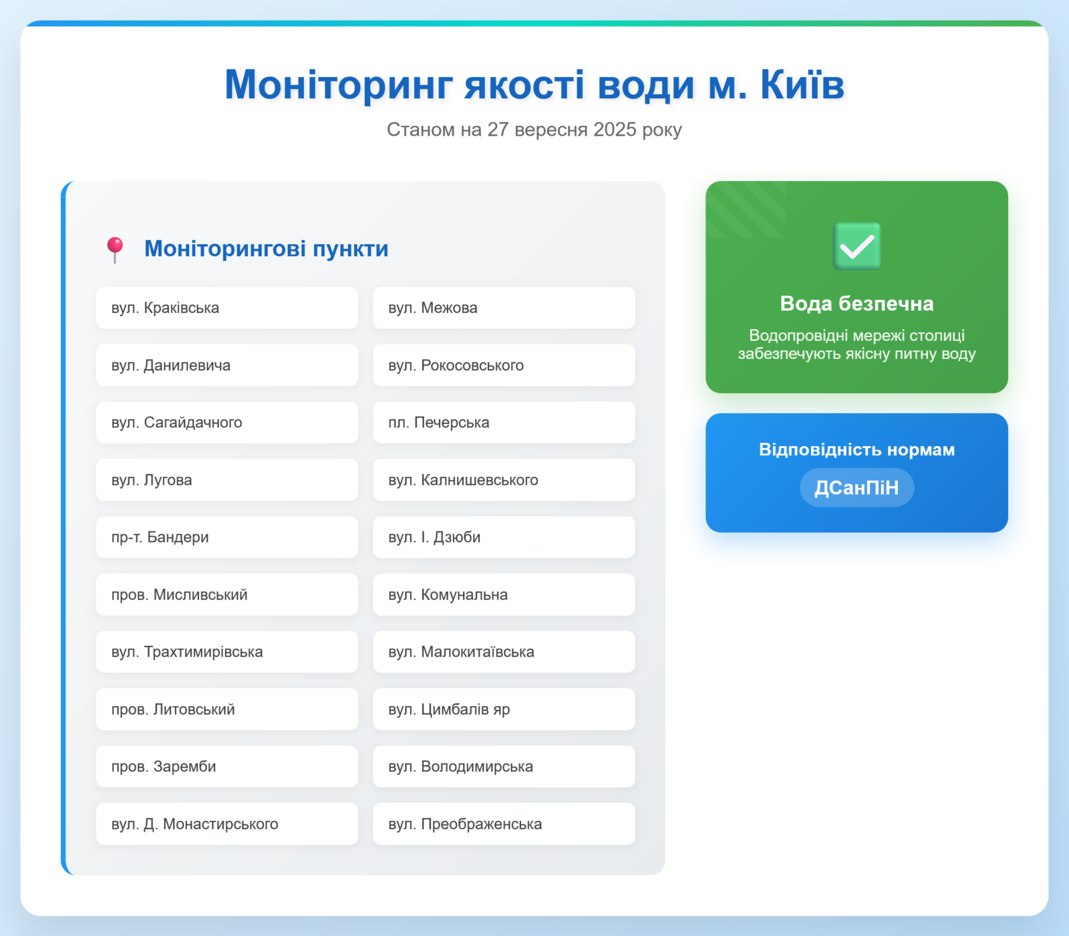Click the Вода безпечна status heading
Image resolution: width=1069 pixels, height=936 pixels.
857,304
